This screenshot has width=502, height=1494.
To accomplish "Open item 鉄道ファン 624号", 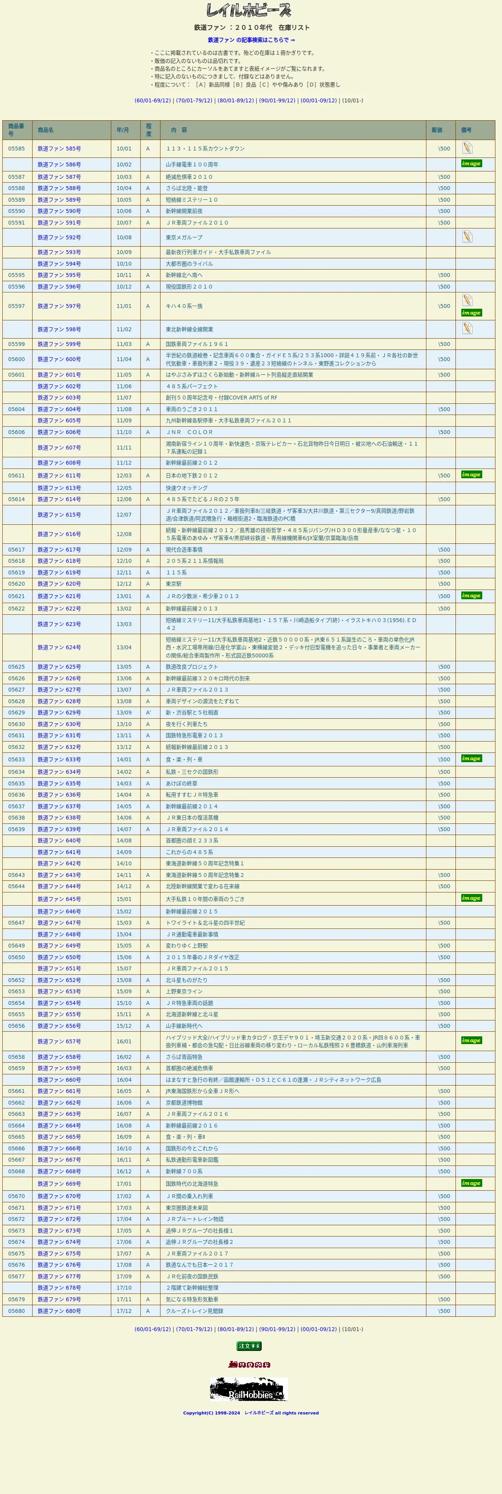I will coord(59,647).
